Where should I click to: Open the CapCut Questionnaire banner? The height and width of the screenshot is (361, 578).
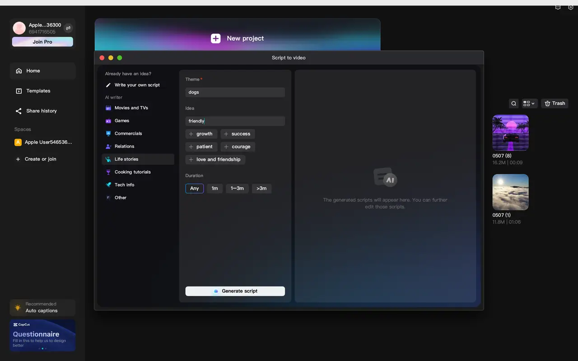(42, 335)
